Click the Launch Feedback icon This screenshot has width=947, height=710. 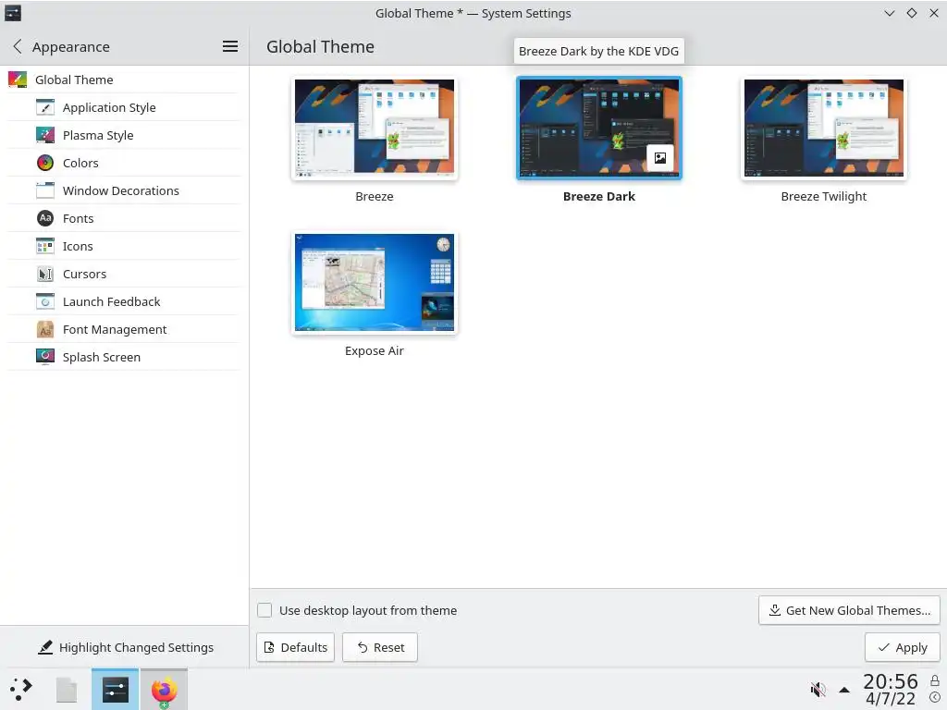45,302
